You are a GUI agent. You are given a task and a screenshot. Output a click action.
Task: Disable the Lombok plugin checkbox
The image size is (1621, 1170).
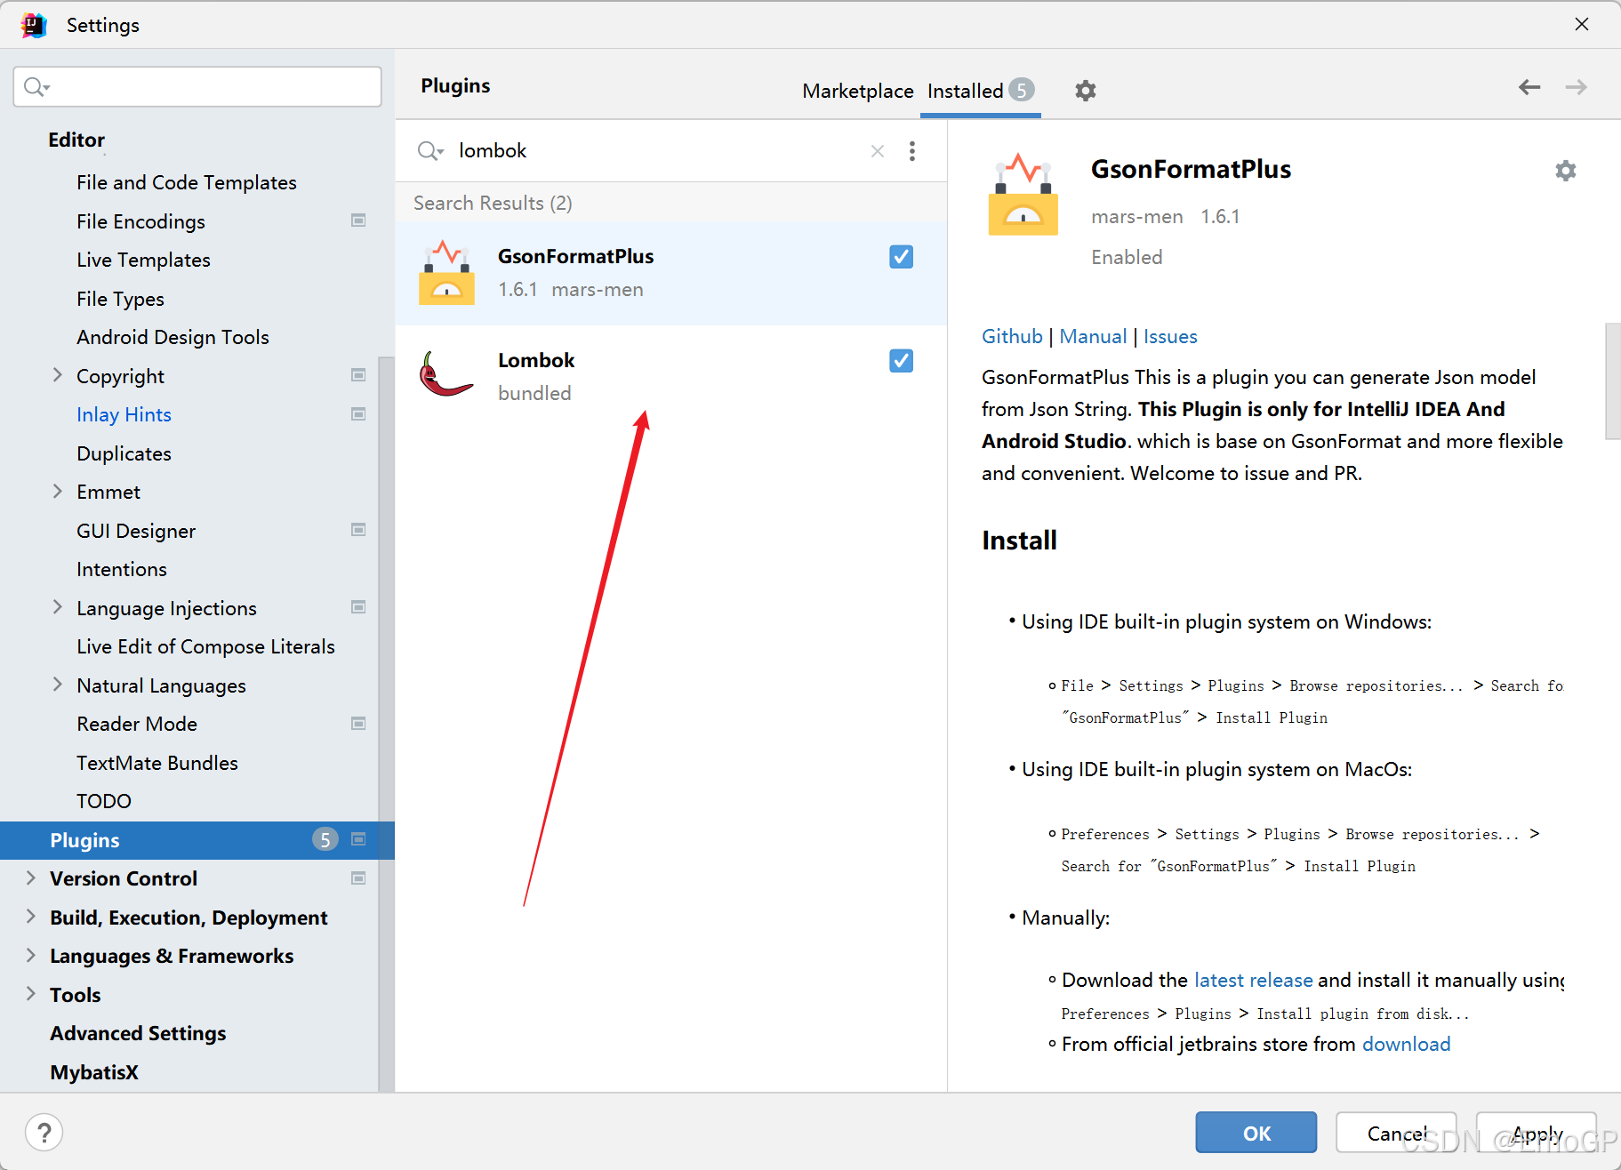[x=901, y=361]
